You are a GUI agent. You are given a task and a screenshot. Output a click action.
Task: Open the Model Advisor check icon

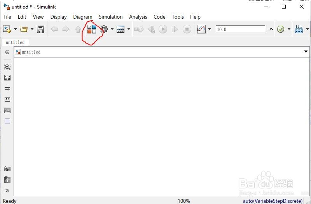[281, 29]
